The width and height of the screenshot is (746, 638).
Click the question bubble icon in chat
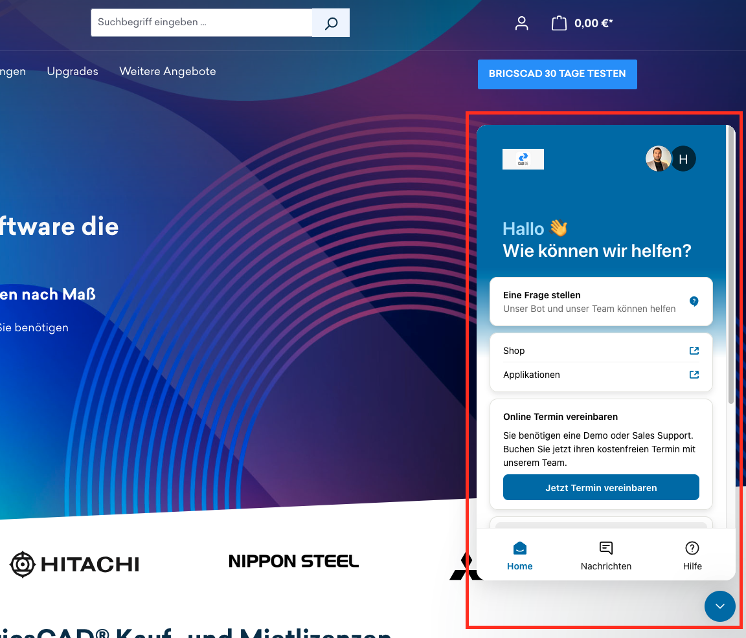coord(694,302)
